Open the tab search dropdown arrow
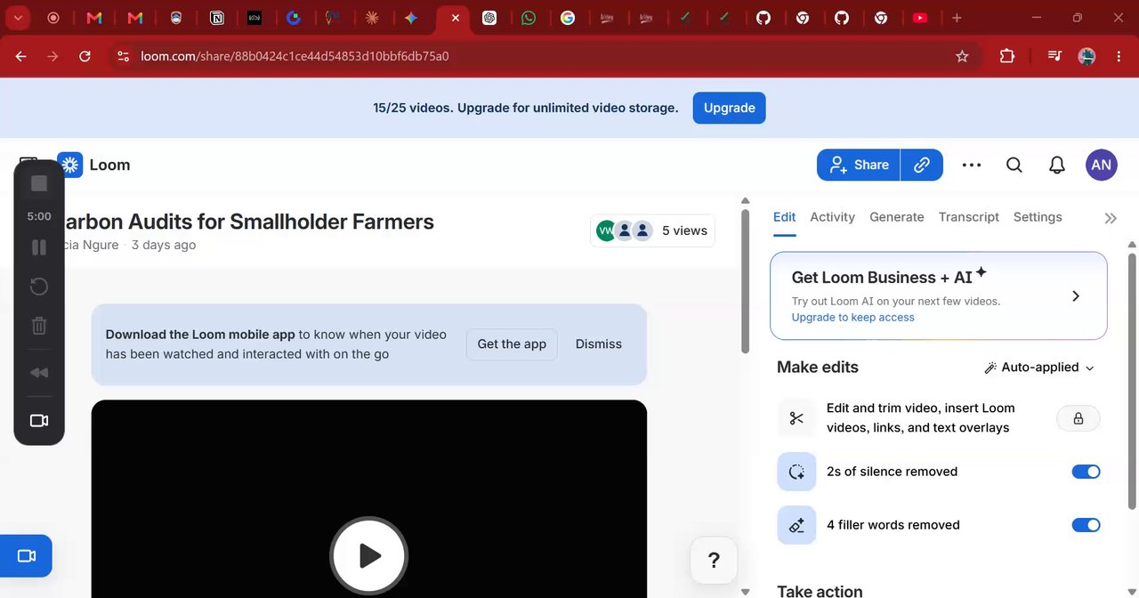The width and height of the screenshot is (1139, 598). 18,18
